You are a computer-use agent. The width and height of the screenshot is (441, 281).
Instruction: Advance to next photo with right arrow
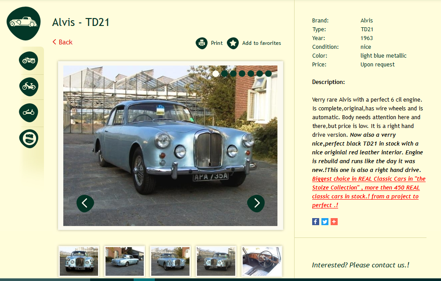click(x=256, y=203)
